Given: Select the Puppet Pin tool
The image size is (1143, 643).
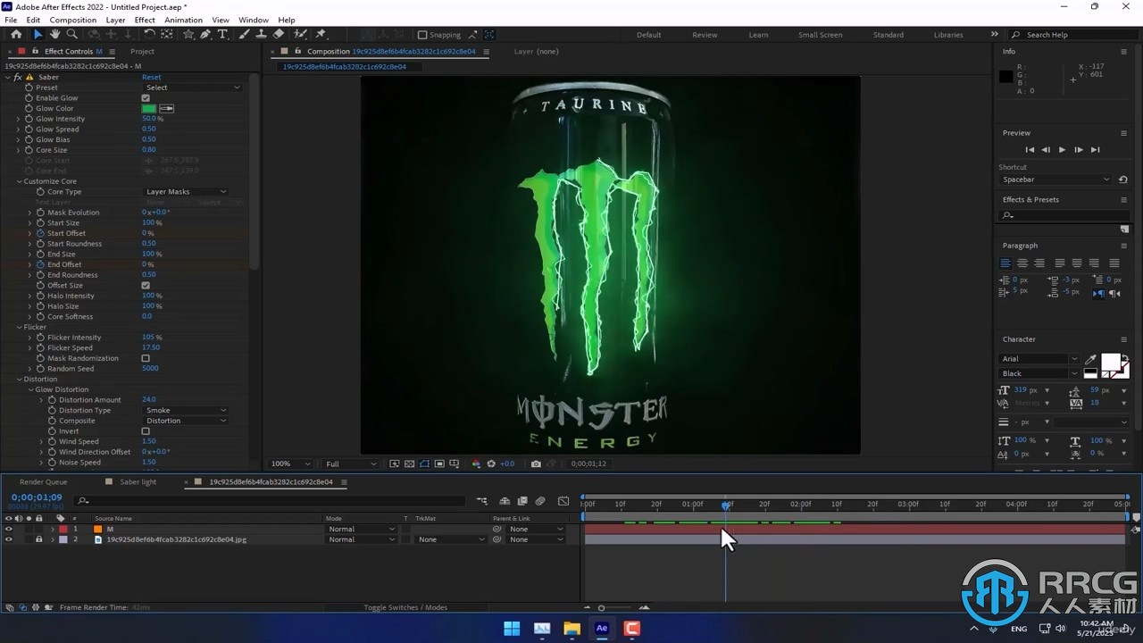Looking at the screenshot, I should [321, 35].
